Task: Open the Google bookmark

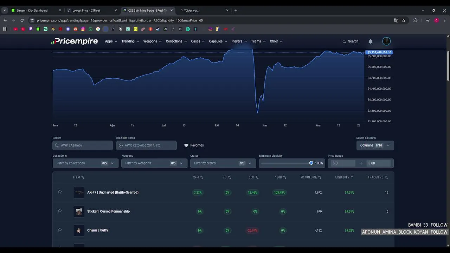Action: (98, 29)
